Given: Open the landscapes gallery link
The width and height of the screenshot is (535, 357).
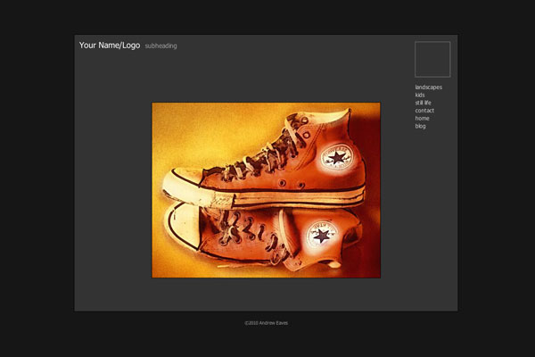Looking at the screenshot, I should click(429, 87).
